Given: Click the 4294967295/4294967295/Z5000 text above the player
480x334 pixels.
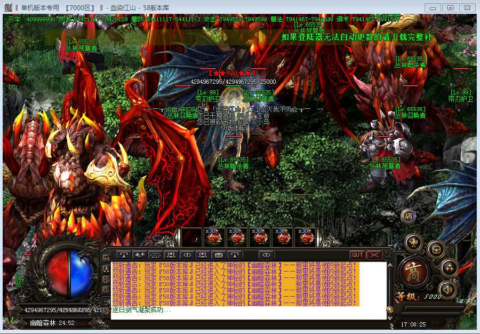Looking at the screenshot, I should [x=233, y=82].
